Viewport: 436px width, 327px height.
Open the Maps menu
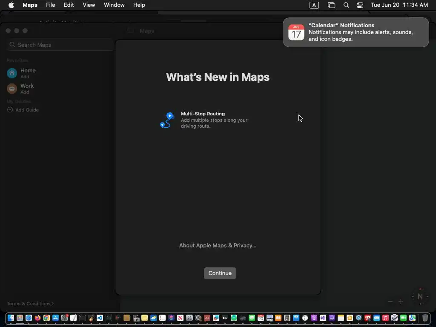pos(30,5)
